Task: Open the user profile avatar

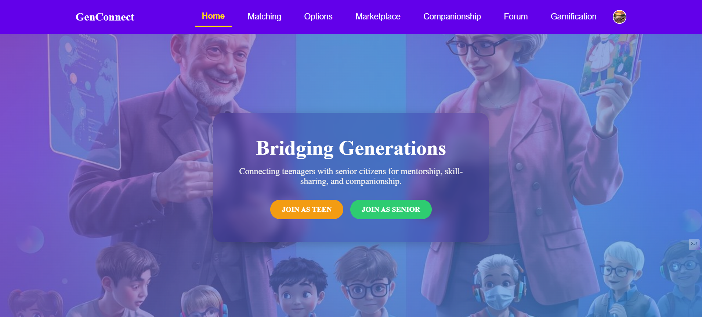Action: tap(619, 17)
